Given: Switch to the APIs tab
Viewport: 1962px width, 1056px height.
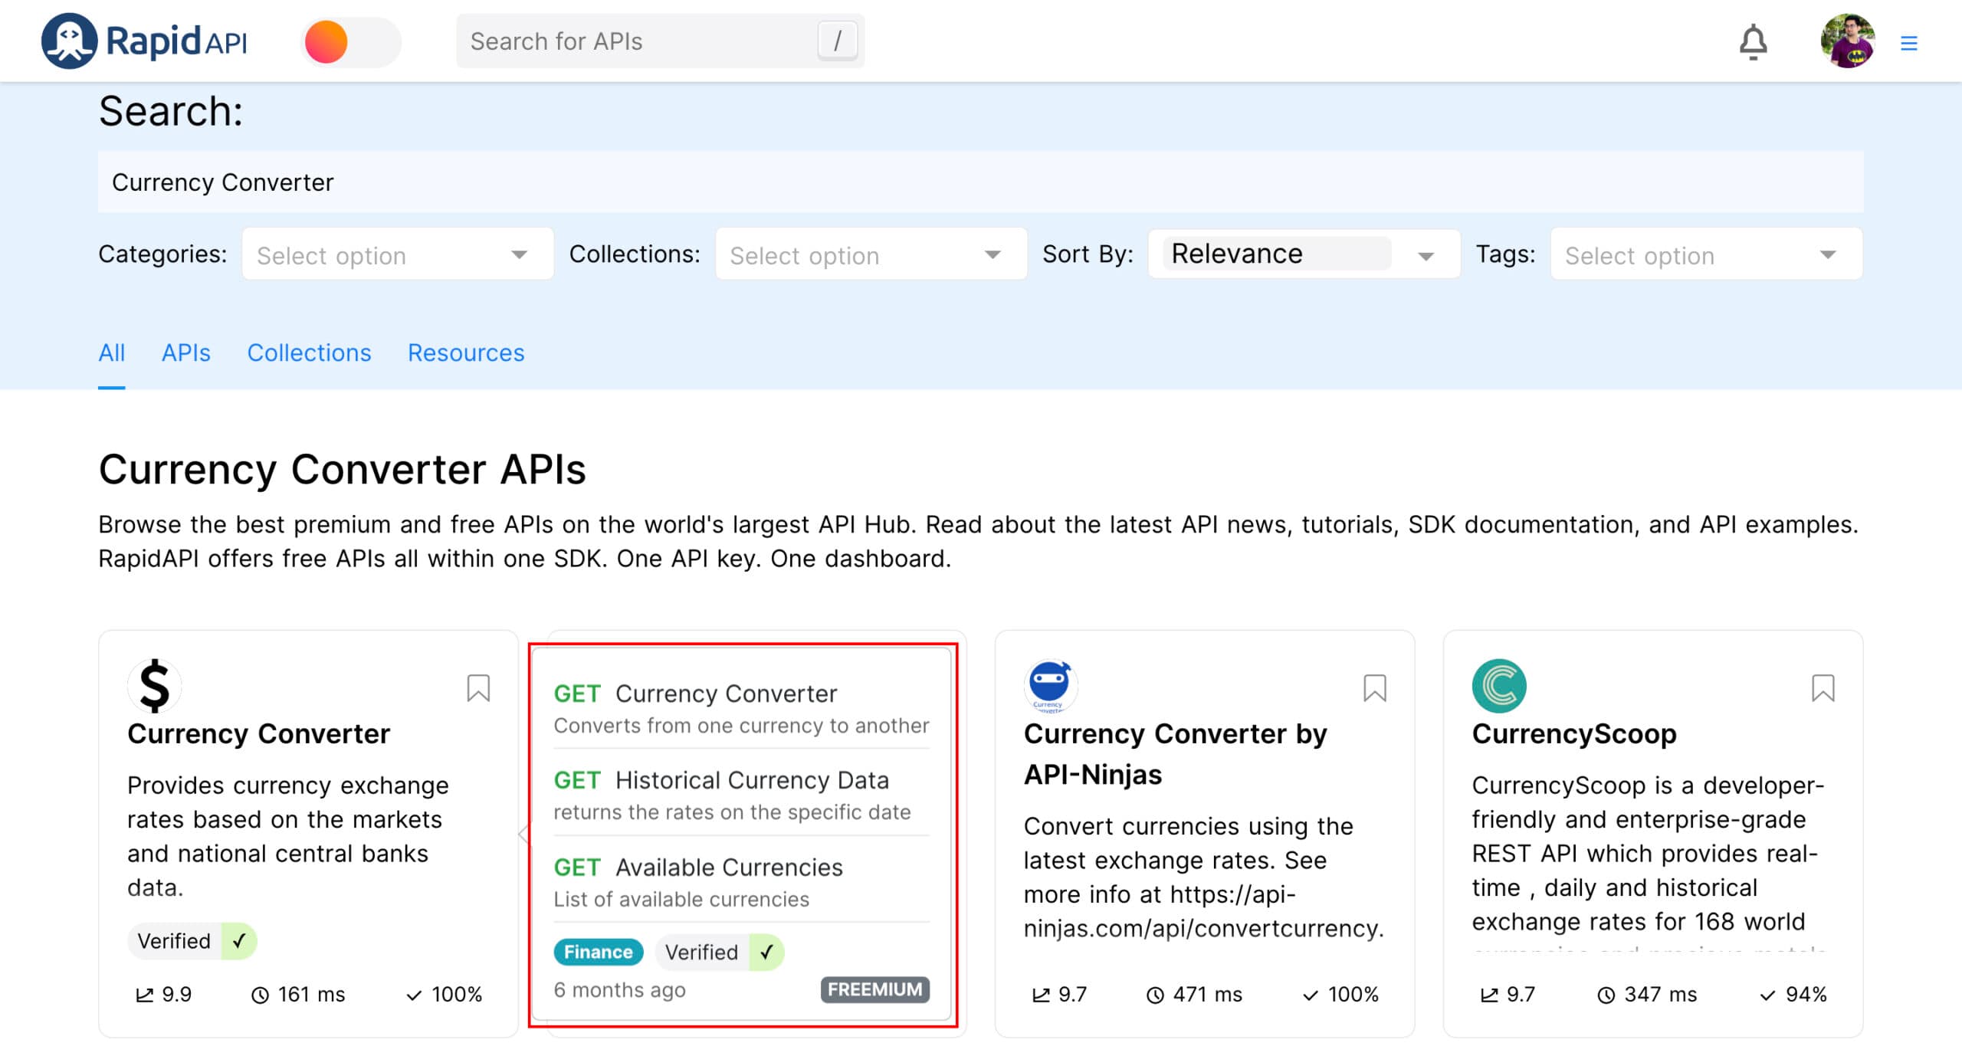Looking at the screenshot, I should (x=186, y=353).
